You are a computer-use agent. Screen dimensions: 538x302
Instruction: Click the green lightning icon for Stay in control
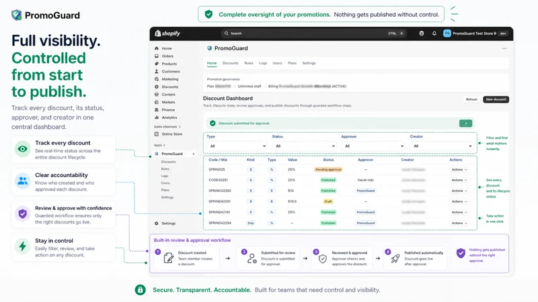(x=23, y=246)
